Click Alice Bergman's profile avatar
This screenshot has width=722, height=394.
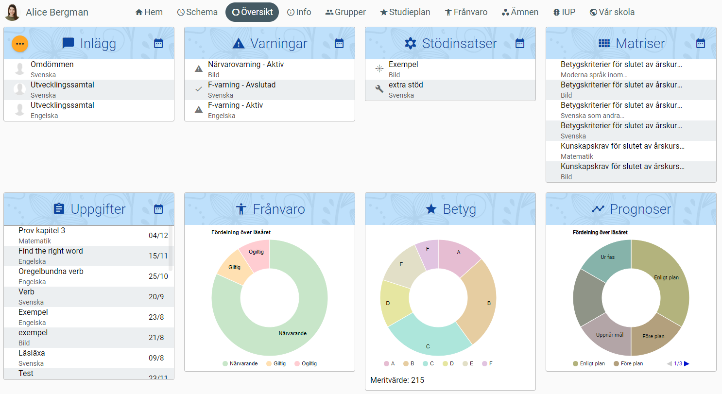12,12
